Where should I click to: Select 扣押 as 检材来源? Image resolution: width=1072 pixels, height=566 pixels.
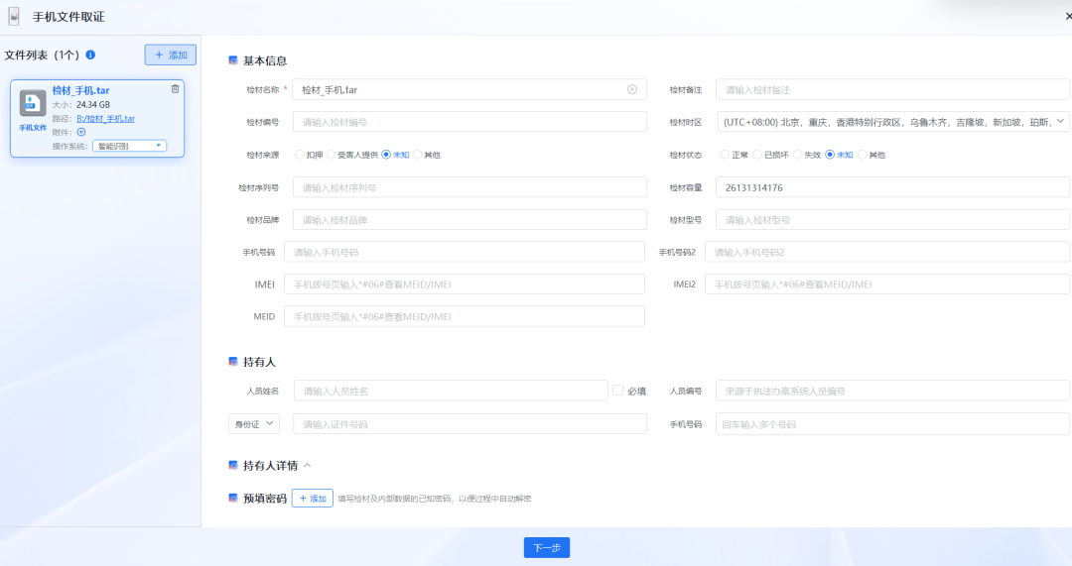[x=300, y=155]
